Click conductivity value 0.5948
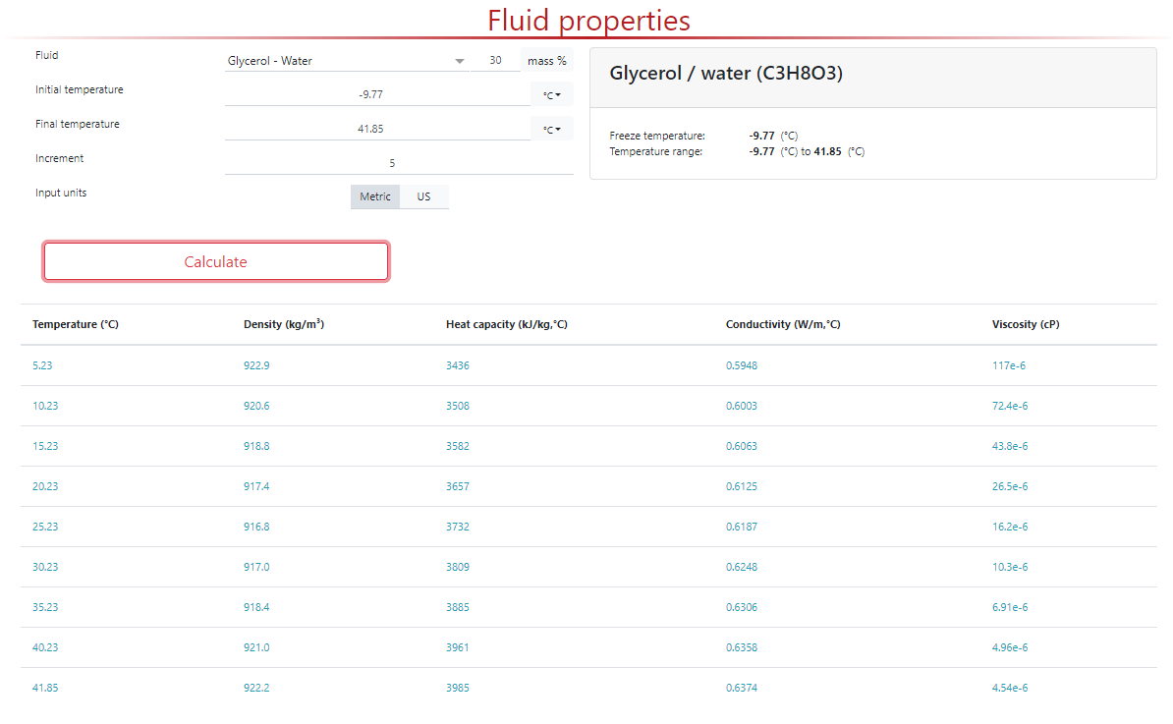This screenshot has width=1173, height=724. point(741,365)
